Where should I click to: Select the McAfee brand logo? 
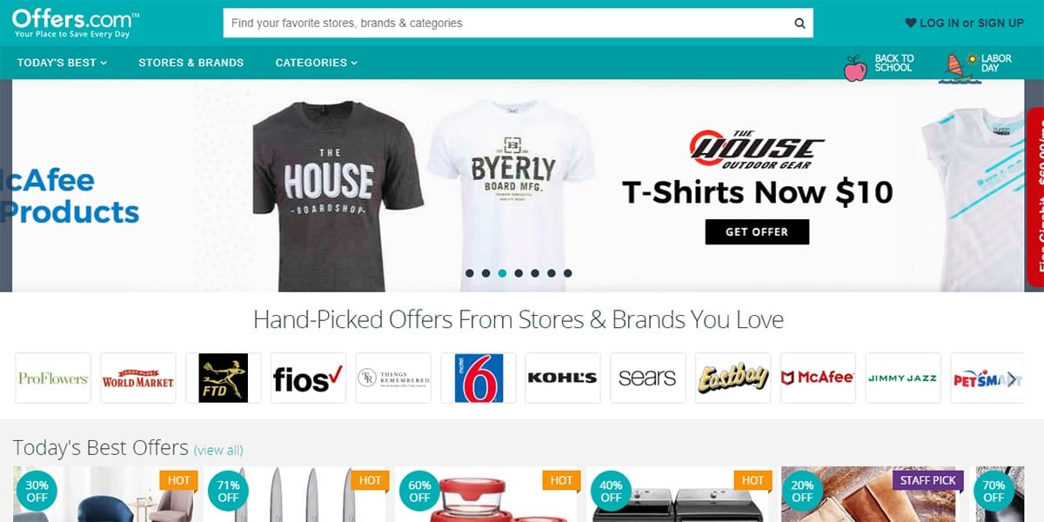coord(818,378)
